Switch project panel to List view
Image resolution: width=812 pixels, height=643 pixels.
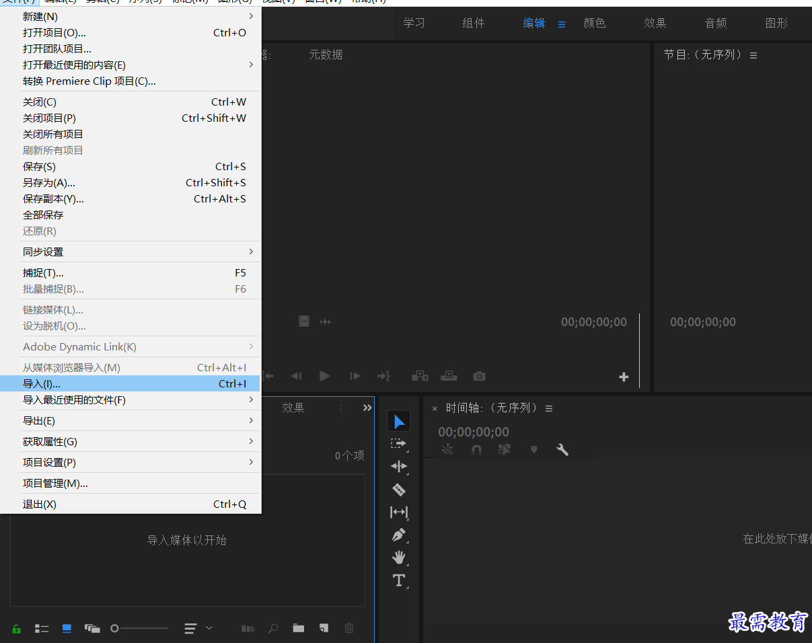click(x=42, y=628)
